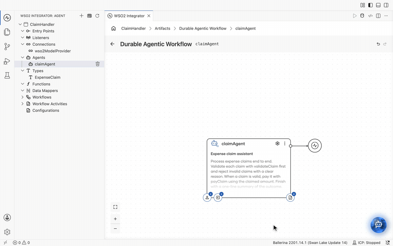Open claimAgent node three-dot menu

[x=285, y=143]
